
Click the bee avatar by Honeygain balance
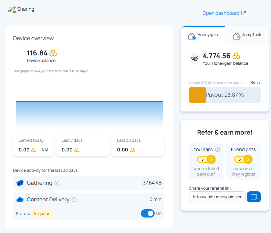pyautogui.click(x=195, y=59)
